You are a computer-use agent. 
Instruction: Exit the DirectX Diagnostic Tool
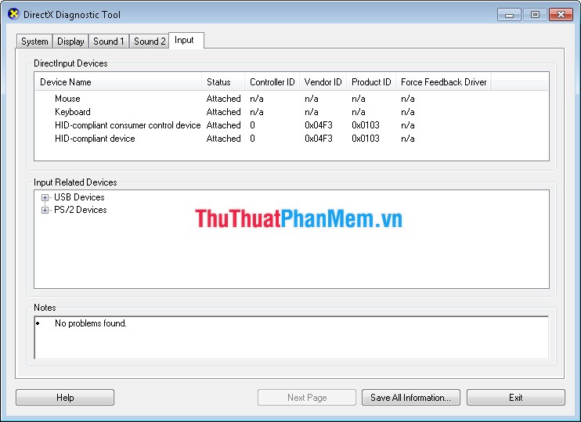pos(516,398)
